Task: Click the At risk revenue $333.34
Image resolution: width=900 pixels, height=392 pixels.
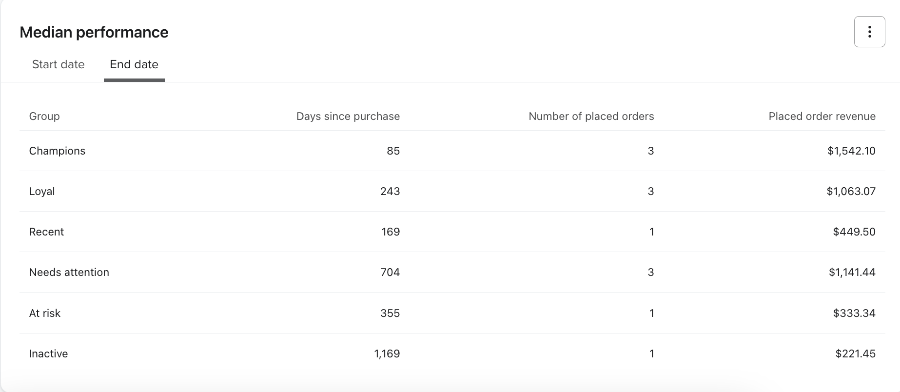Action: [854, 313]
